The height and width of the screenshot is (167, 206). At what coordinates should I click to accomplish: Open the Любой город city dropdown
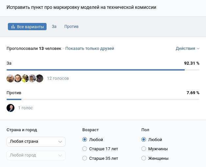point(36,155)
